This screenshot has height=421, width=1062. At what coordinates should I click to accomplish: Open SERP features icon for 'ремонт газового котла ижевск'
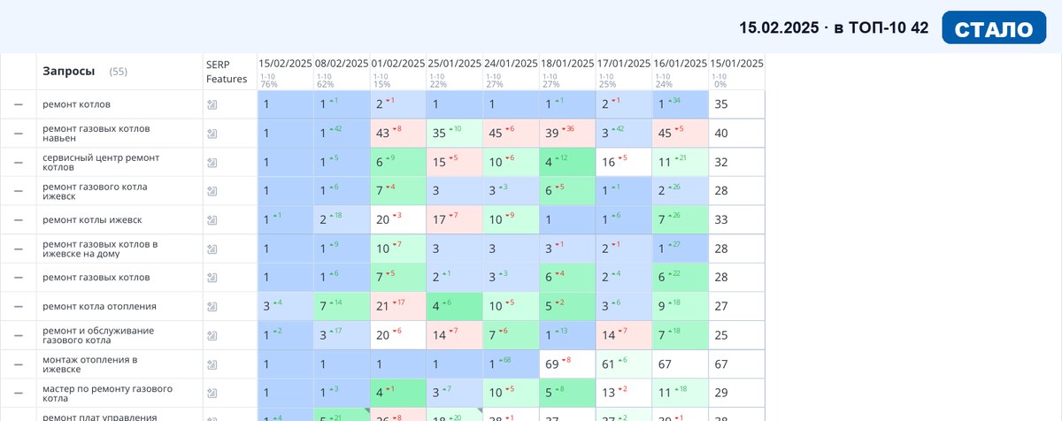(212, 191)
